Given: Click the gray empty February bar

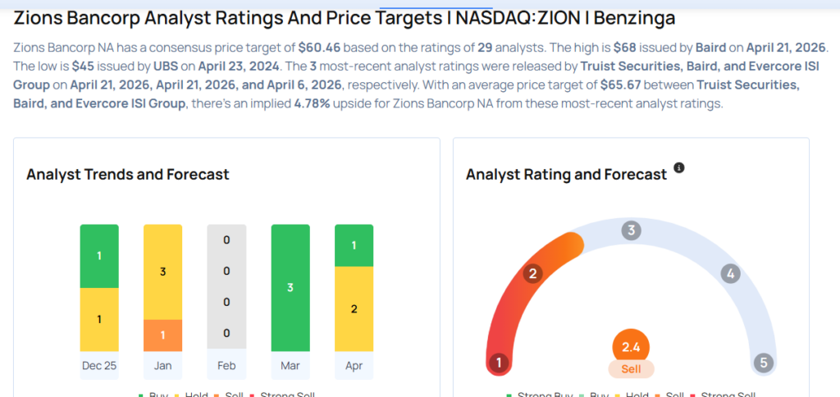Looking at the screenshot, I should pyautogui.click(x=226, y=287).
